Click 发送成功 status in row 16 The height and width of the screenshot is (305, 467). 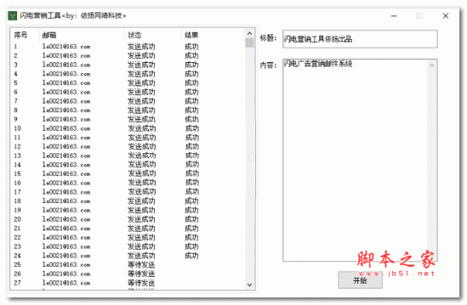click(142, 183)
